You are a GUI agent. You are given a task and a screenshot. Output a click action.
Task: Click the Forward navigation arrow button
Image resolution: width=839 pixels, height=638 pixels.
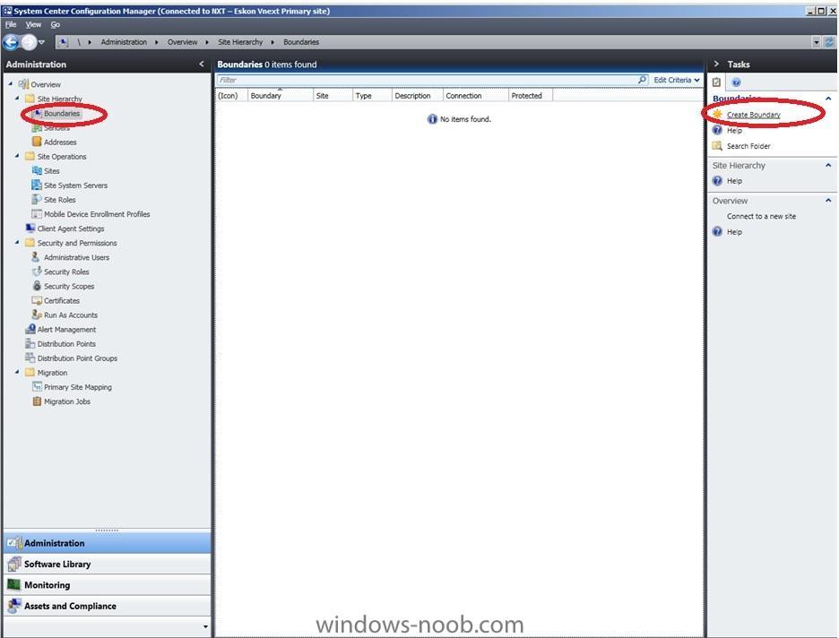coord(29,42)
